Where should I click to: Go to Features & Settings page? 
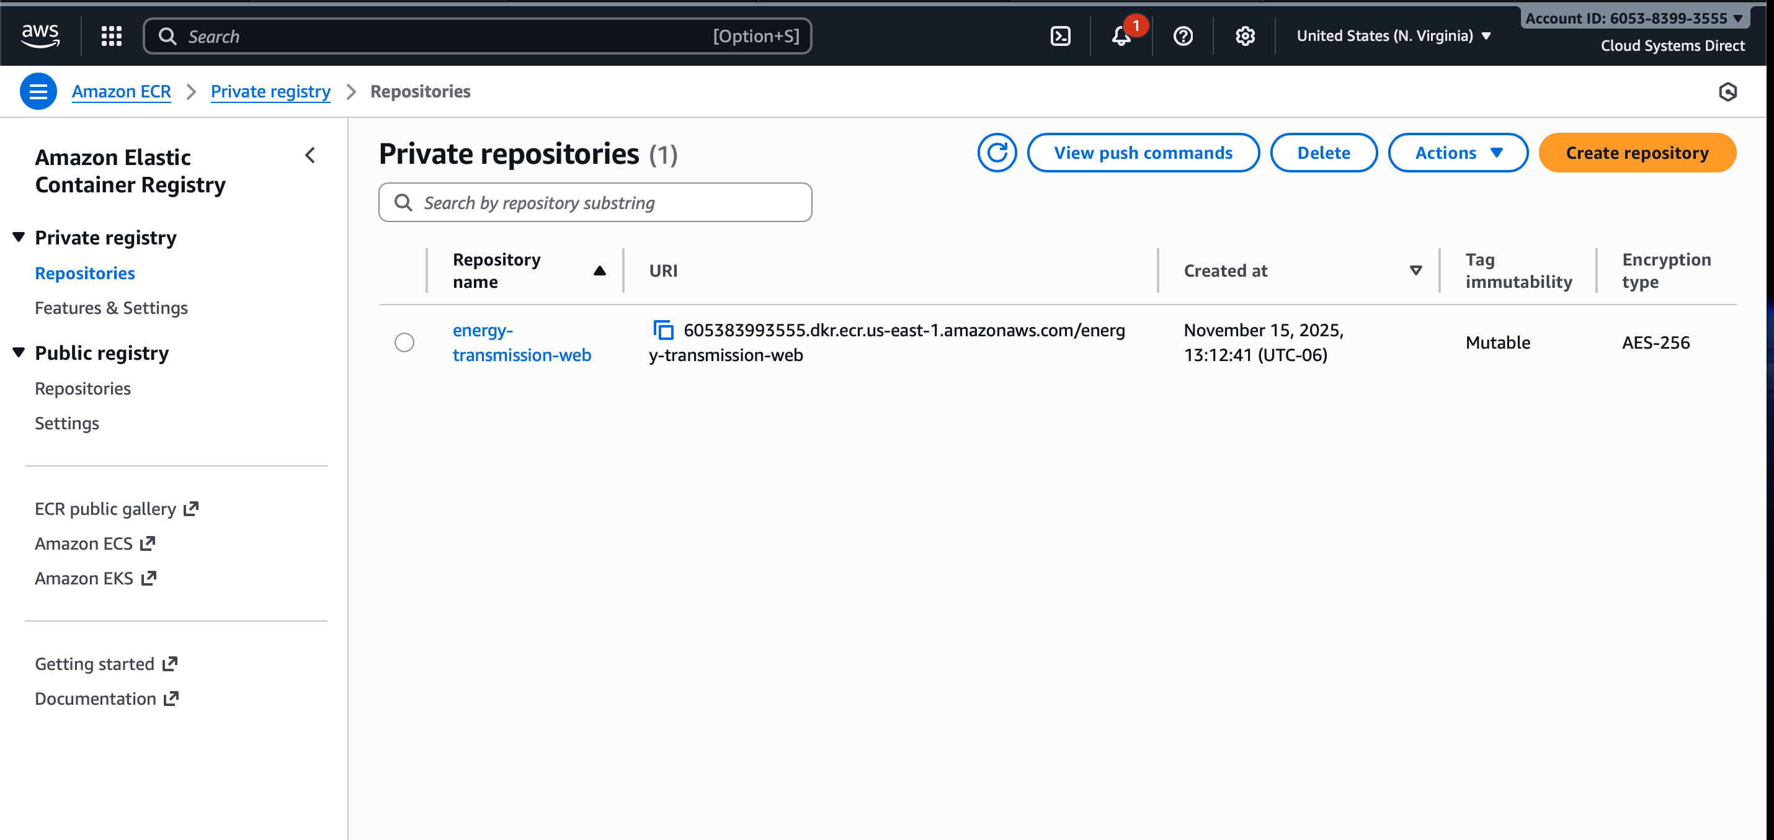tap(111, 308)
